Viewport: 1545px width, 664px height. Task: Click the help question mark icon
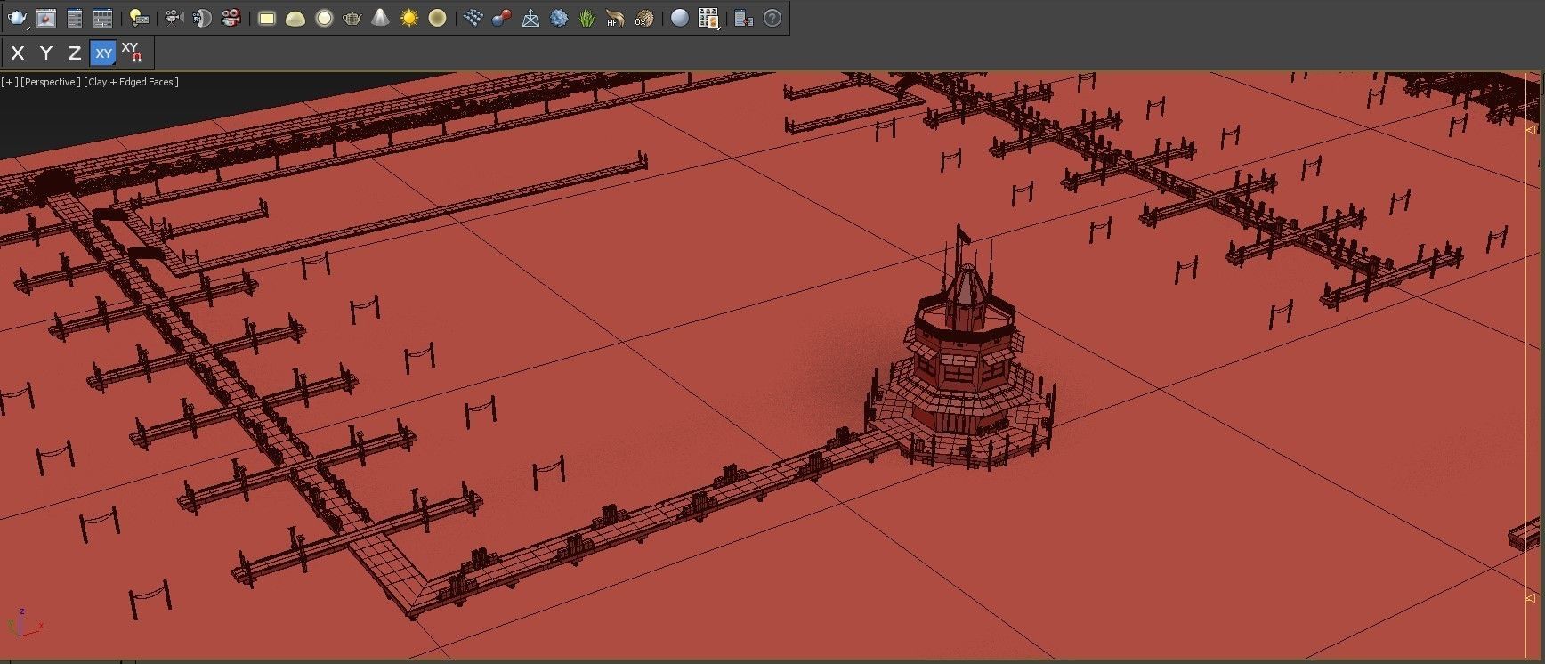[772, 18]
